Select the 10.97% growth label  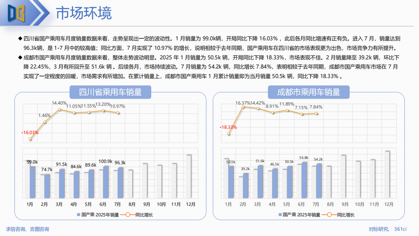(x=118, y=106)
